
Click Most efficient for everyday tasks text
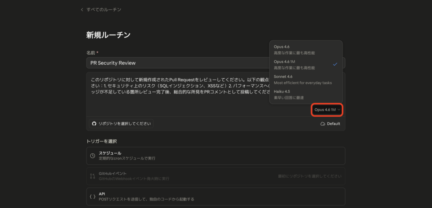[303, 83]
